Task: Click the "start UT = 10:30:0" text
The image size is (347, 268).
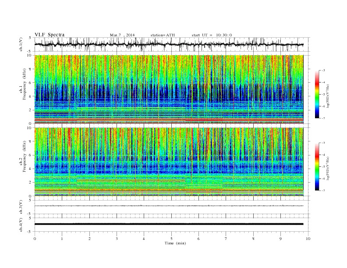Action: tap(212, 35)
